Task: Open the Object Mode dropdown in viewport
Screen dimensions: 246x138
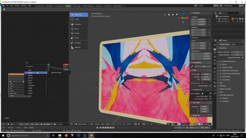Action: (81, 124)
